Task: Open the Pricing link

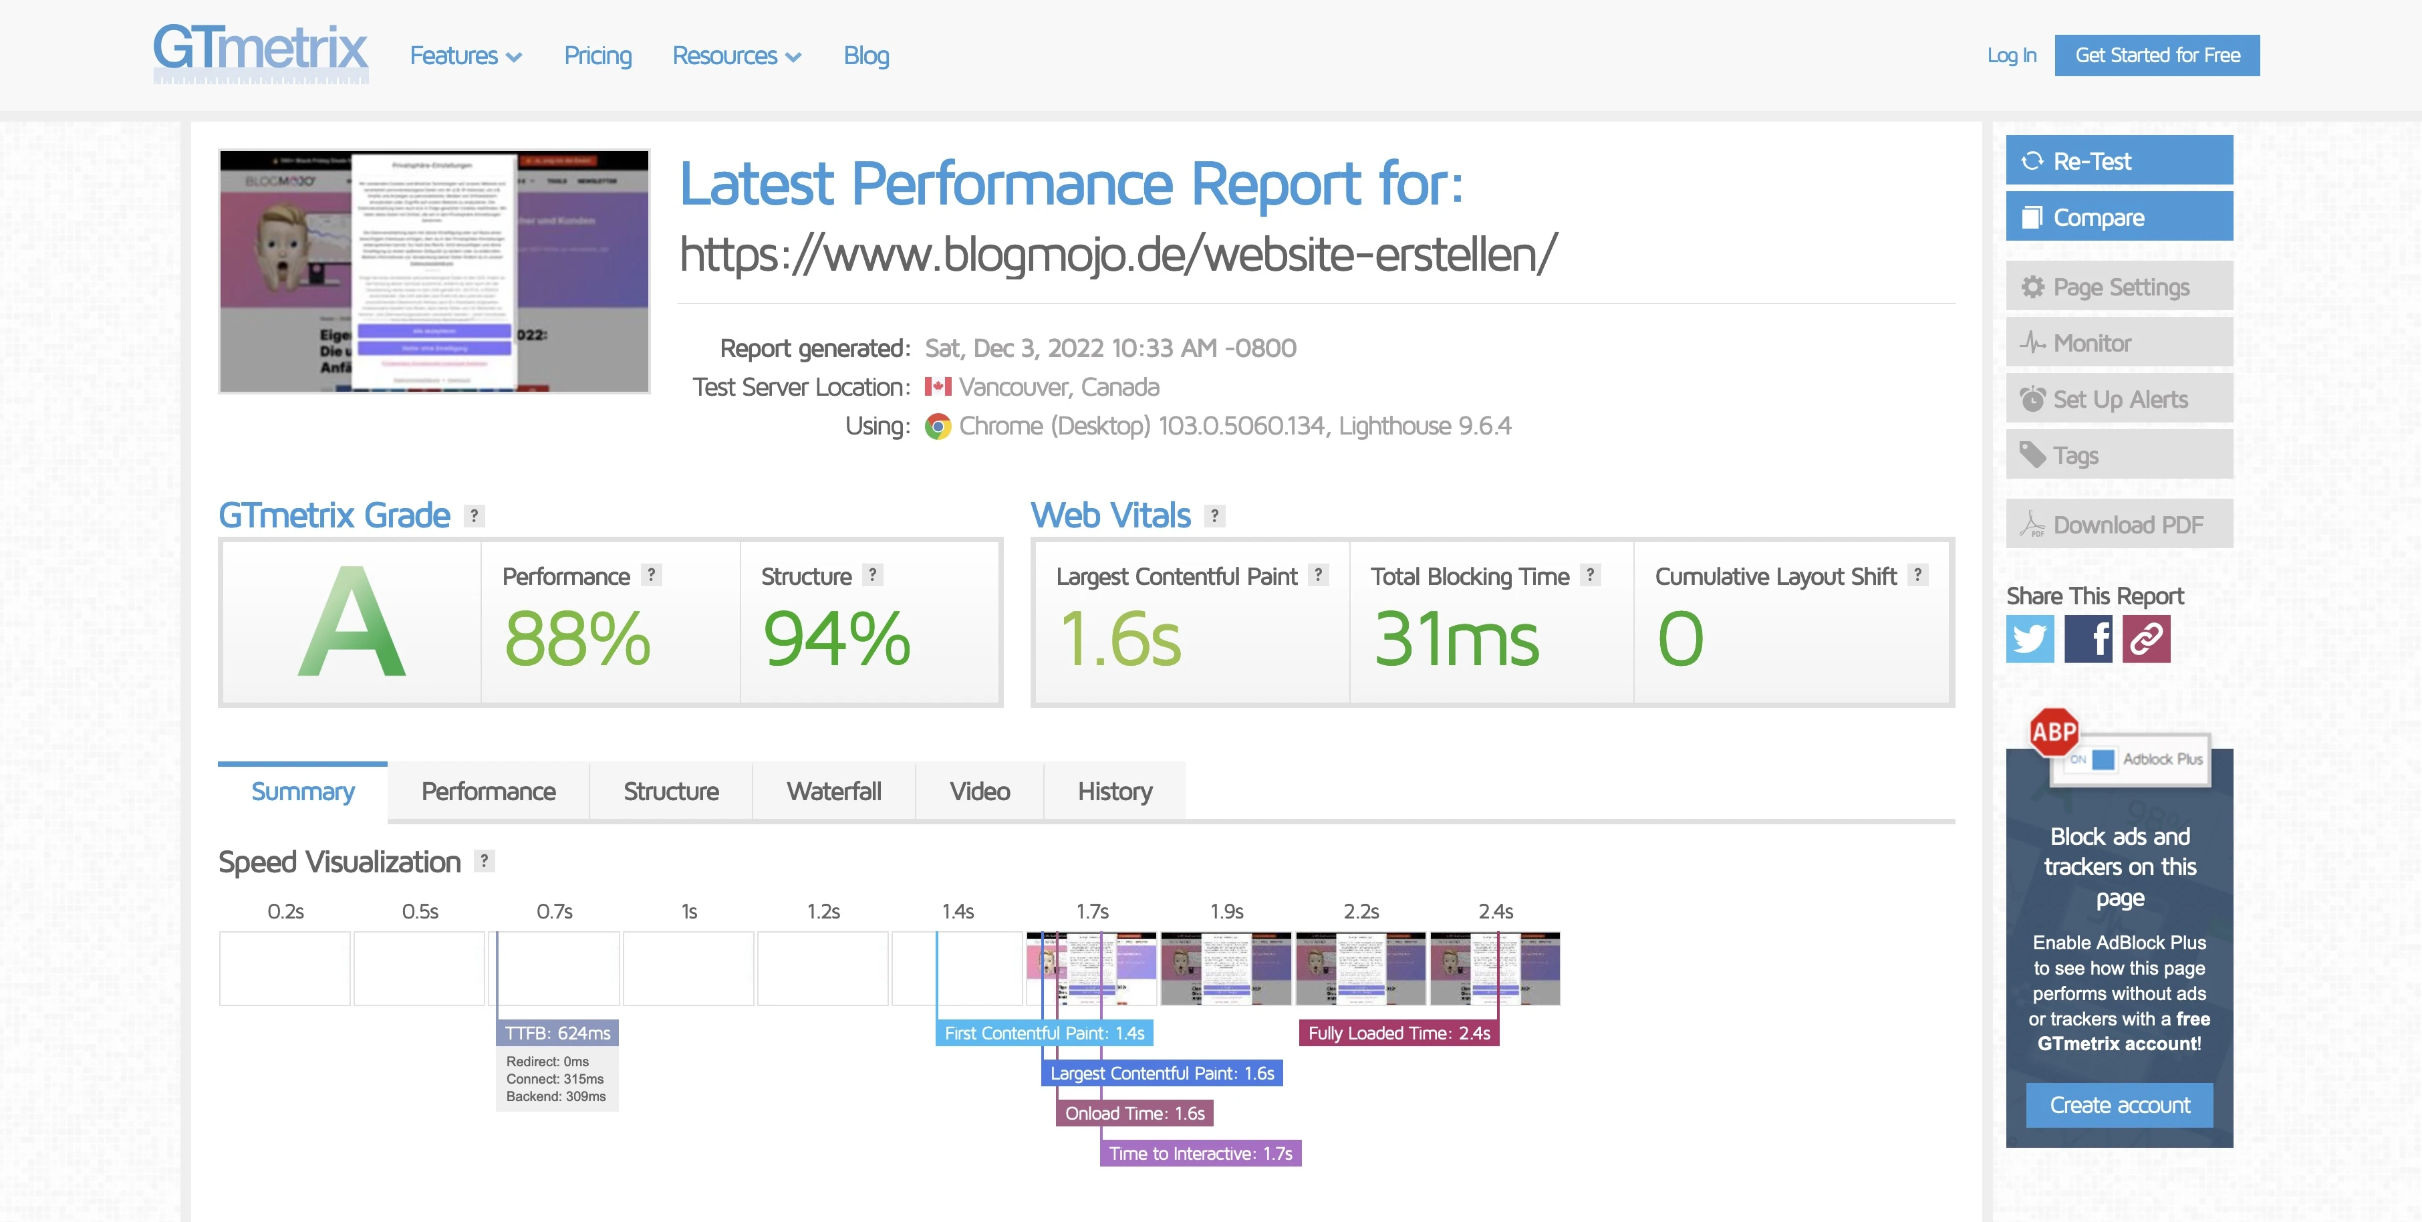Action: coord(598,56)
